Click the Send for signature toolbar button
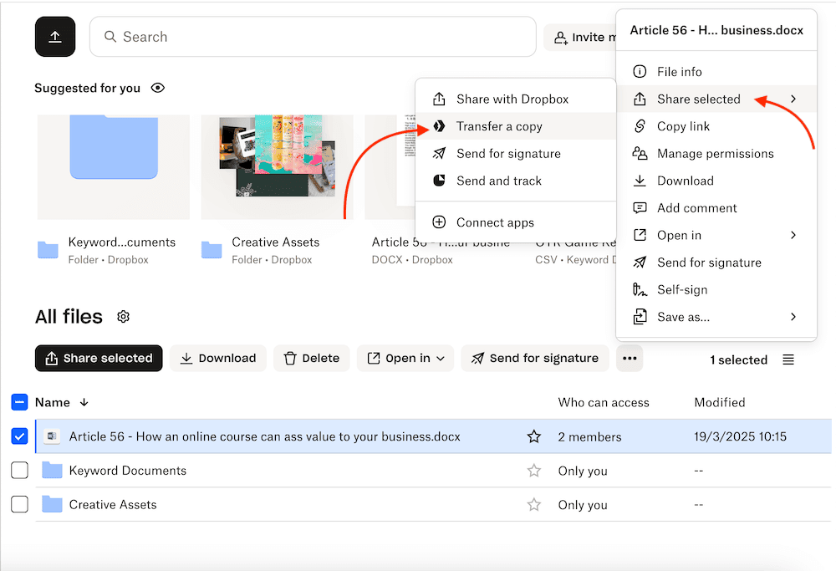 (535, 359)
